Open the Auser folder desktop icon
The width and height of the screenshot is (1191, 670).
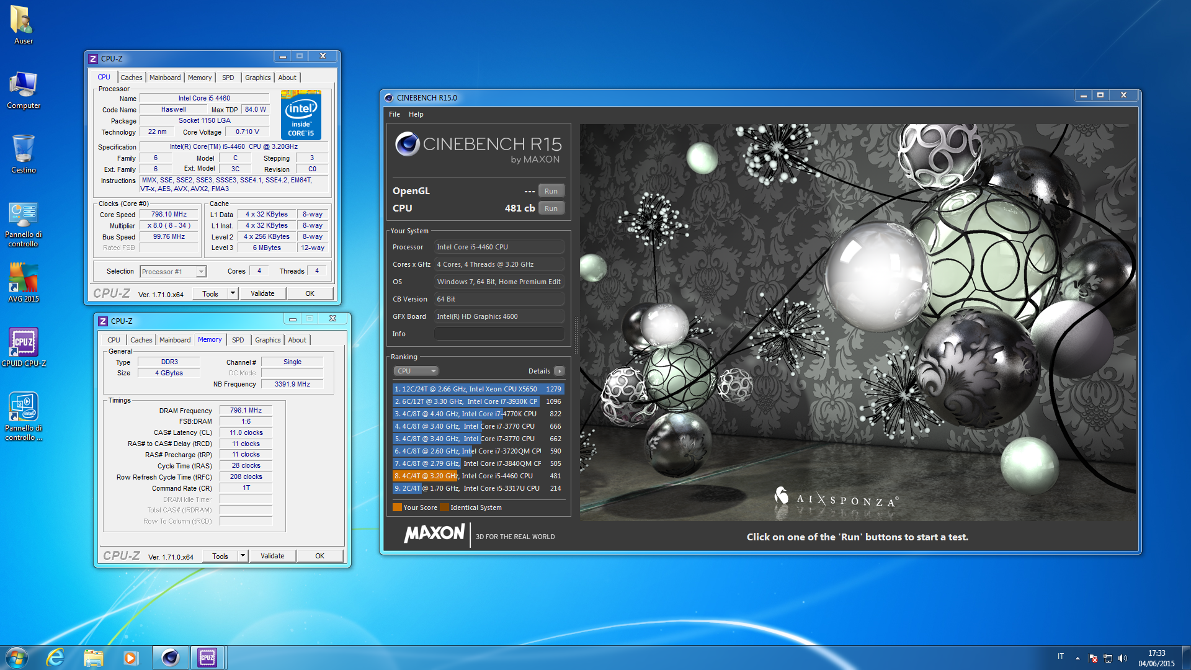[x=23, y=25]
